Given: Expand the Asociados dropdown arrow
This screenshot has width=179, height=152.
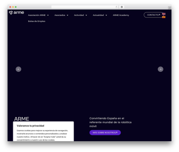Looking at the screenshot, I should [67, 15].
